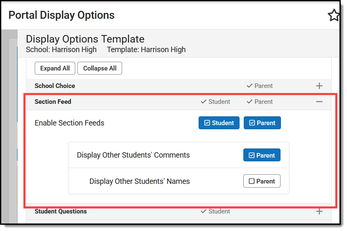Open the School Choice section header
The image size is (347, 231).
pos(55,86)
